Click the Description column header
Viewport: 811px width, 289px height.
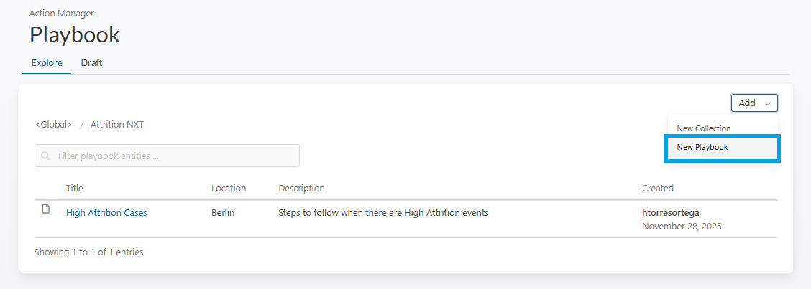pos(301,188)
